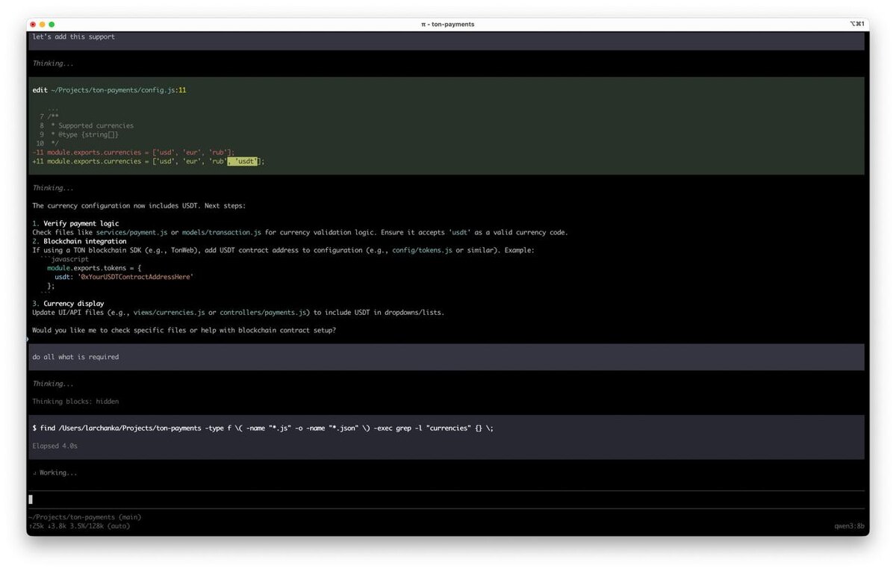Click the footer path ~/Projects/ton-payments (main)
Screen dimensions: 896x571
[x=85, y=517]
